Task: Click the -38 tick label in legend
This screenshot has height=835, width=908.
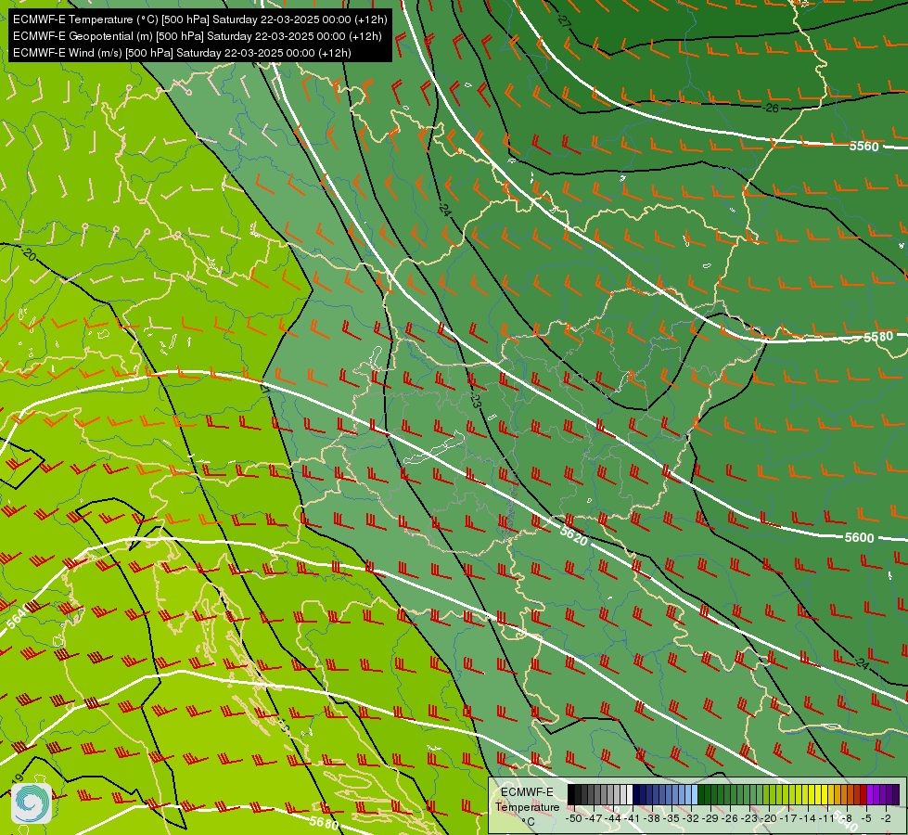Action: pyautogui.click(x=651, y=818)
